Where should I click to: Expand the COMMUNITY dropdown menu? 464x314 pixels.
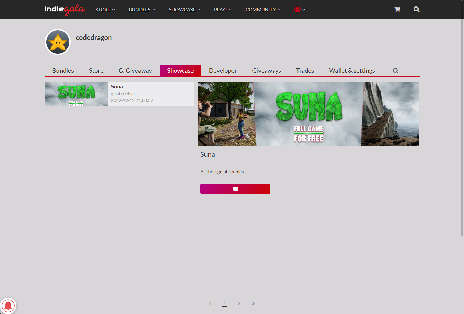[263, 10]
